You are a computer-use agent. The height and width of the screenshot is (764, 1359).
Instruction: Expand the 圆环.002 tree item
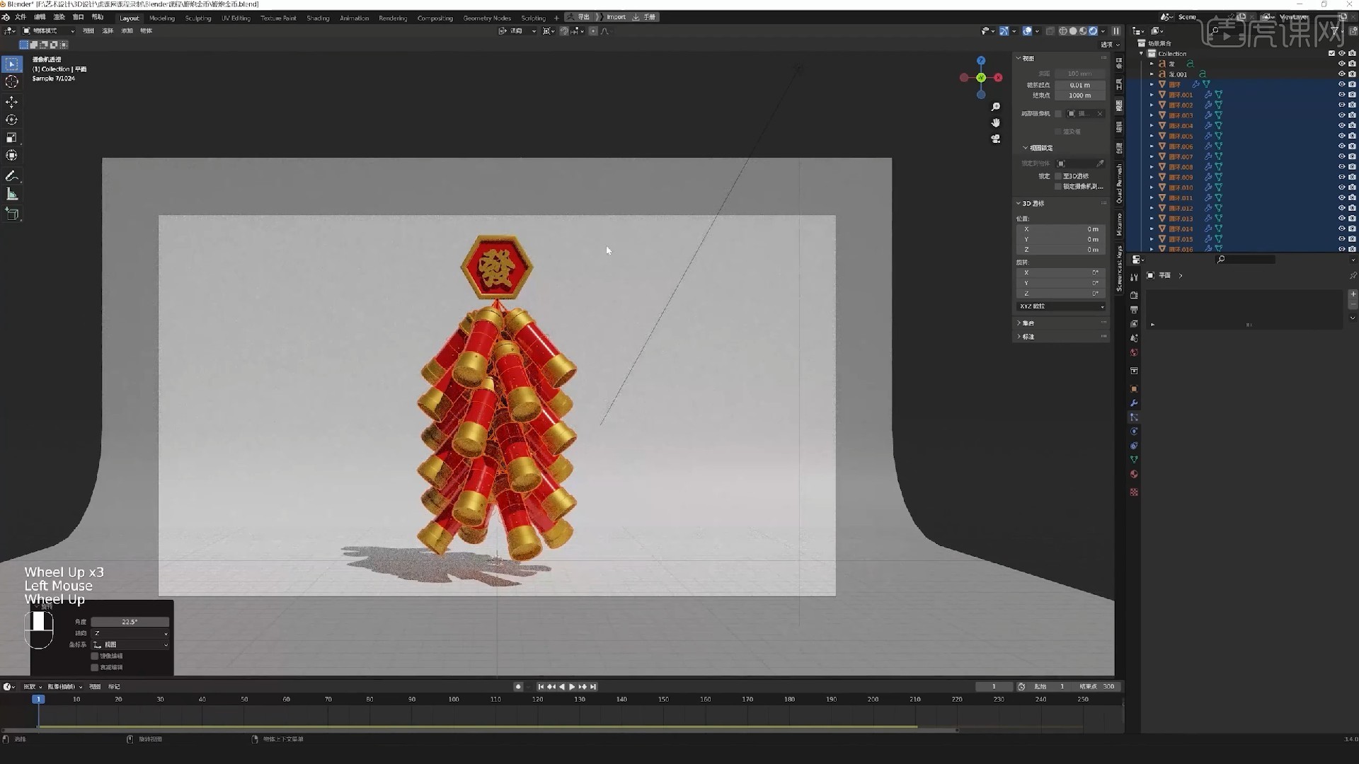click(x=1152, y=105)
